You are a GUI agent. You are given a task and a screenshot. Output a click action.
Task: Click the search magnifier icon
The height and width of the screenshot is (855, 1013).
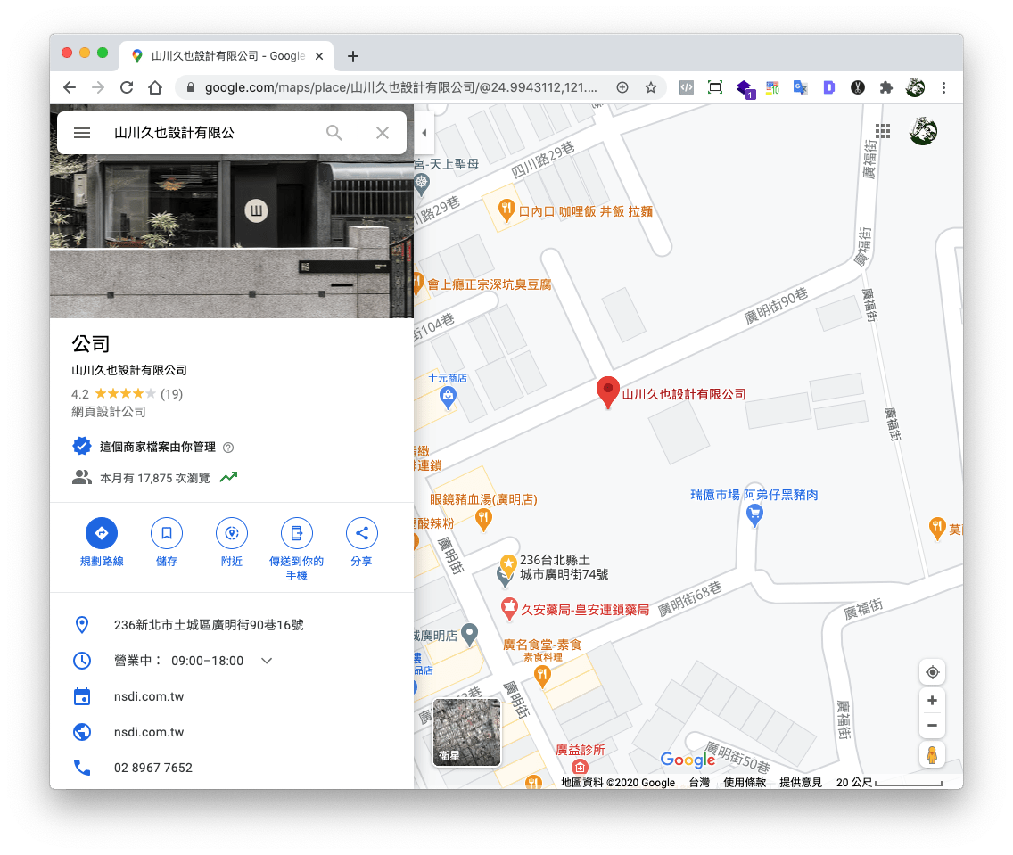point(334,133)
